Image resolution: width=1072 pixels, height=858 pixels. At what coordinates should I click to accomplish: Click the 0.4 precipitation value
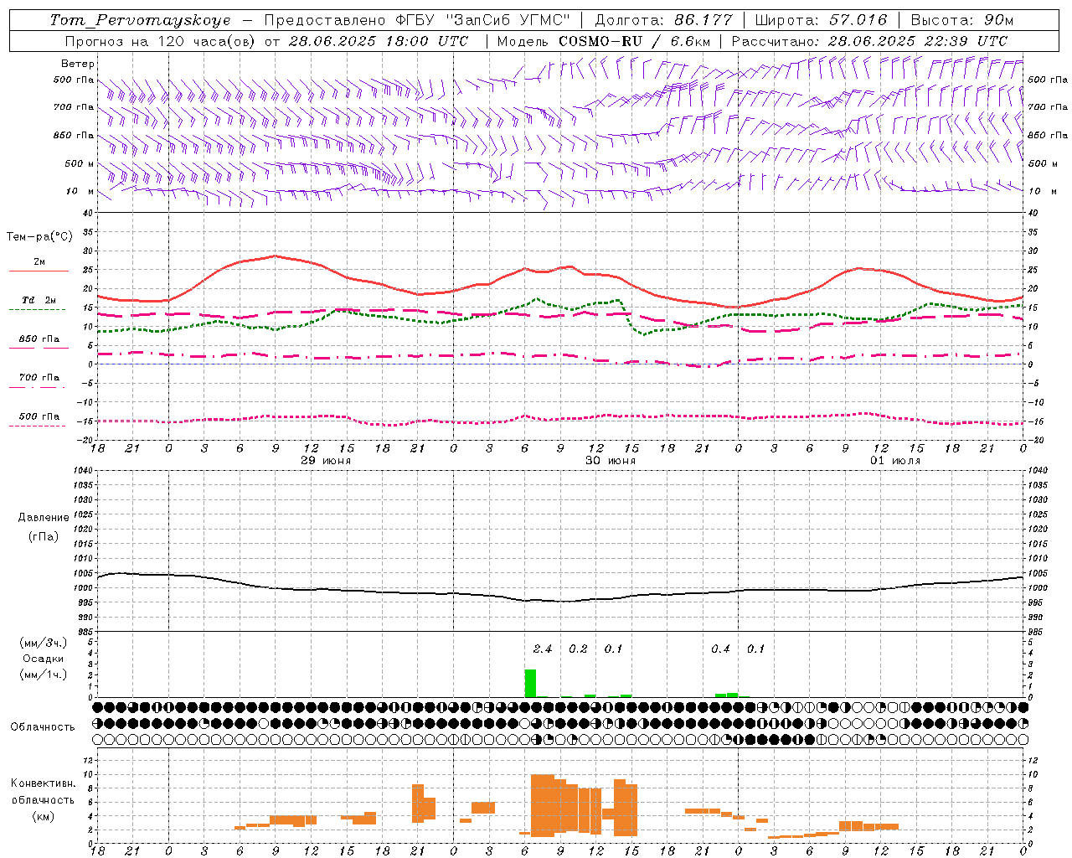click(720, 649)
